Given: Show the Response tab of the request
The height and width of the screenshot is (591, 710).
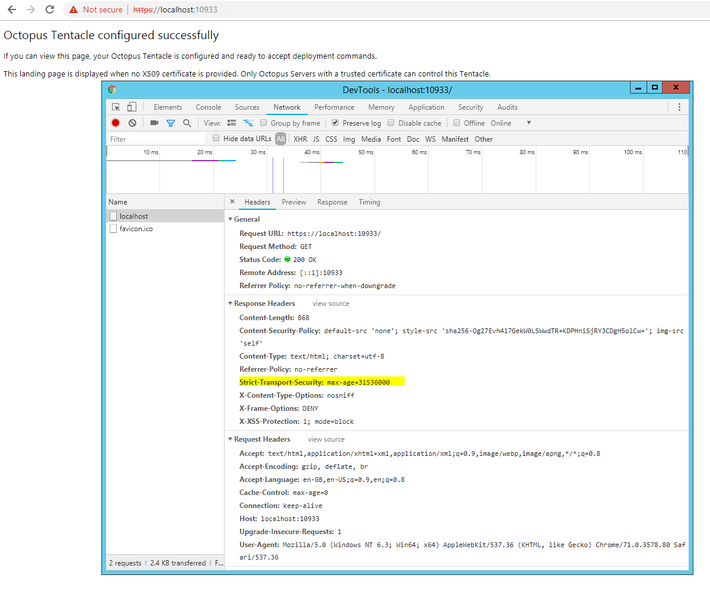Looking at the screenshot, I should tap(332, 202).
